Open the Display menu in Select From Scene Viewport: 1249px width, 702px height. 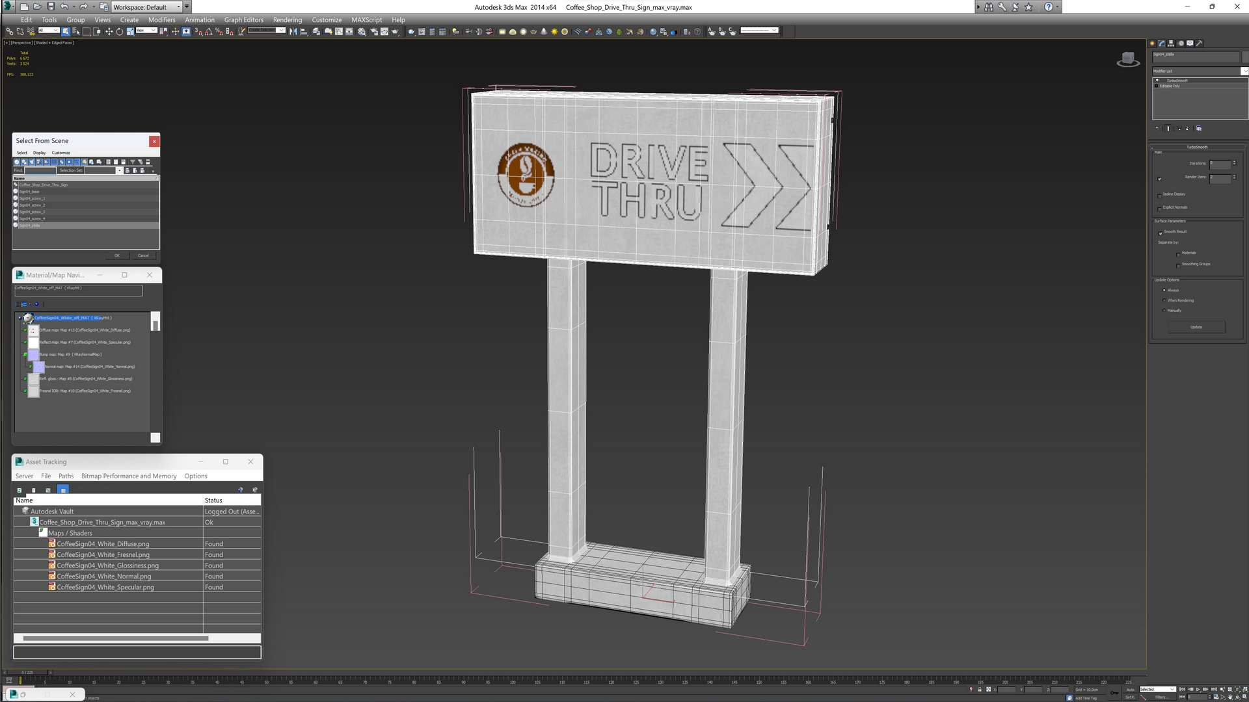coord(39,153)
